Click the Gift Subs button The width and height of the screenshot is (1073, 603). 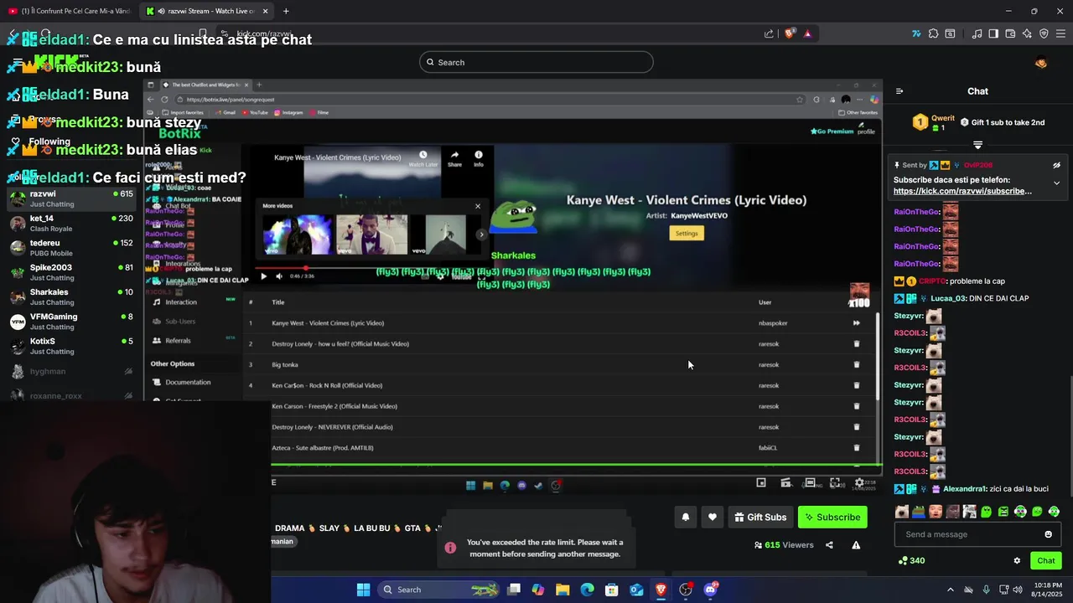click(760, 517)
